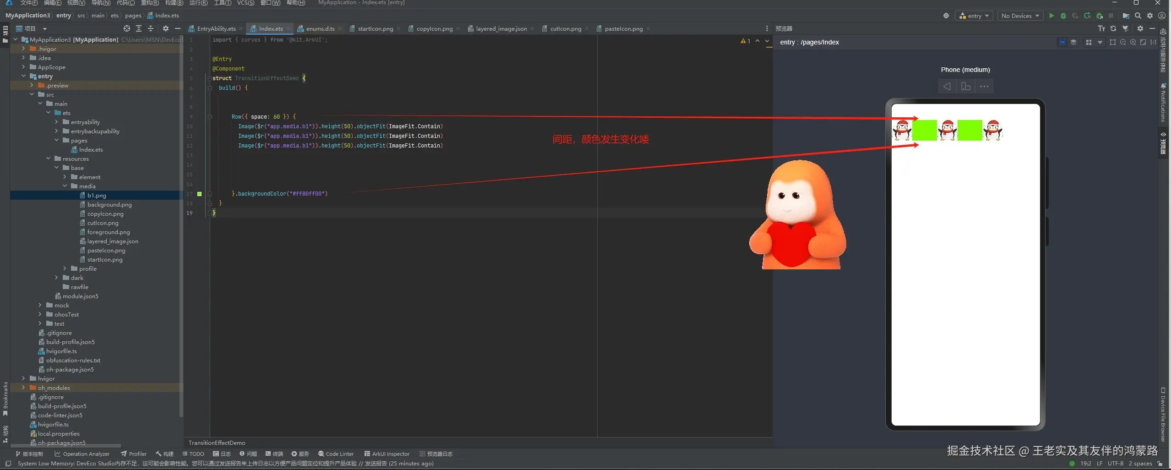This screenshot has width=1171, height=470.
Task: Click the Debug bug icon
Action: (1063, 16)
